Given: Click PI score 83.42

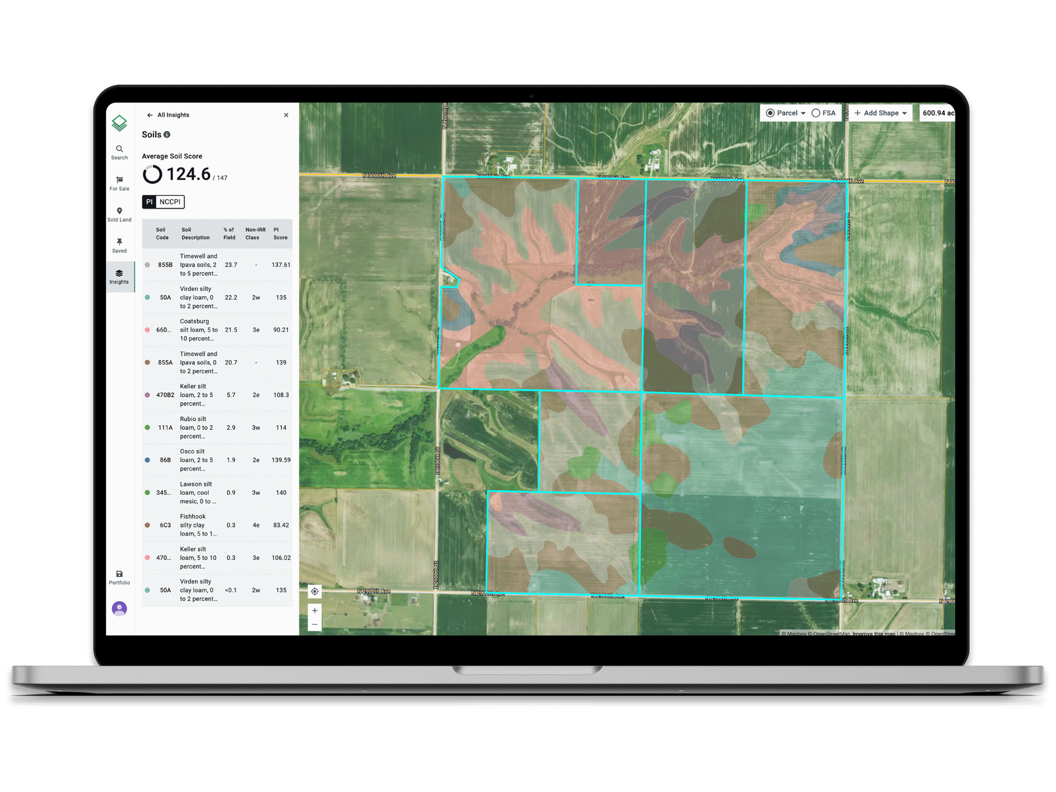Looking at the screenshot, I should click(281, 525).
